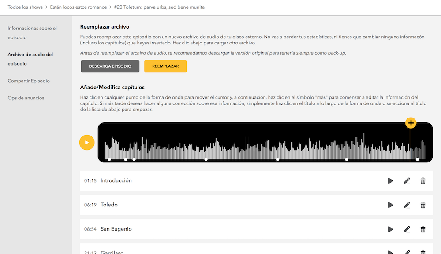This screenshot has height=254, width=441.
Task: Select the first chapter marker dot on waveform
Action: point(109,159)
